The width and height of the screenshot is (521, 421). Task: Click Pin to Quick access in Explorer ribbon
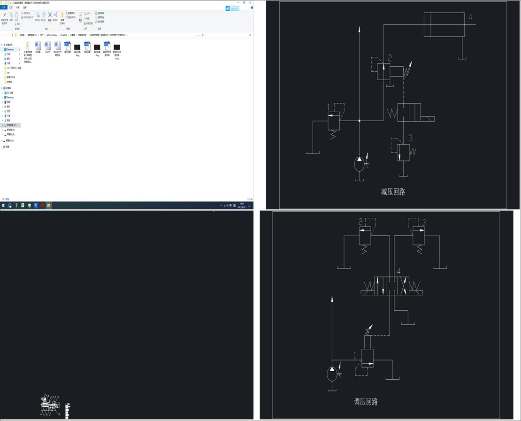pyautogui.click(x=4, y=19)
